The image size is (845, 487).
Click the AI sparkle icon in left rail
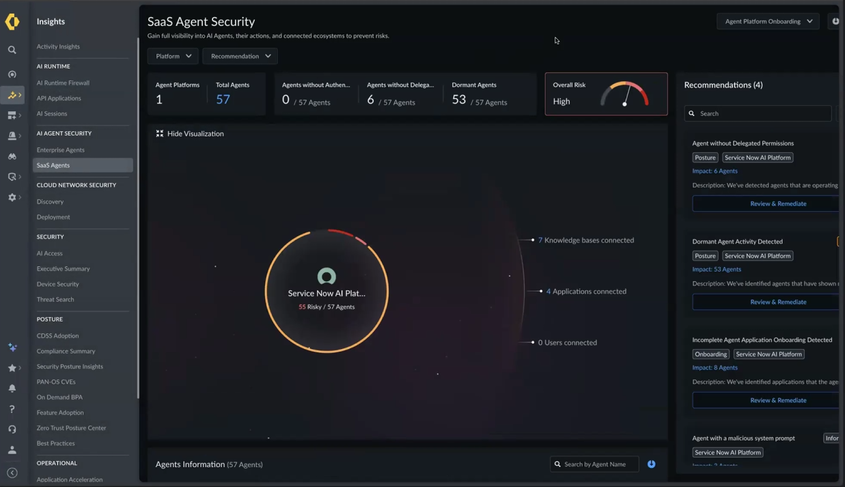(x=12, y=347)
